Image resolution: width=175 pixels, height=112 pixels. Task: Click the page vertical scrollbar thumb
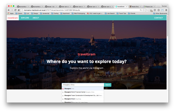167,26
